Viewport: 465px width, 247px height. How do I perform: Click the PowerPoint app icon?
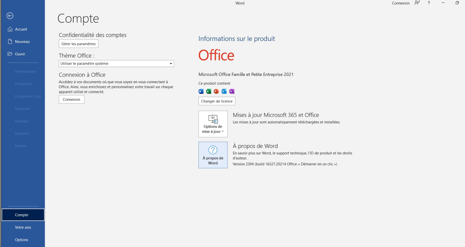pyautogui.click(x=216, y=92)
